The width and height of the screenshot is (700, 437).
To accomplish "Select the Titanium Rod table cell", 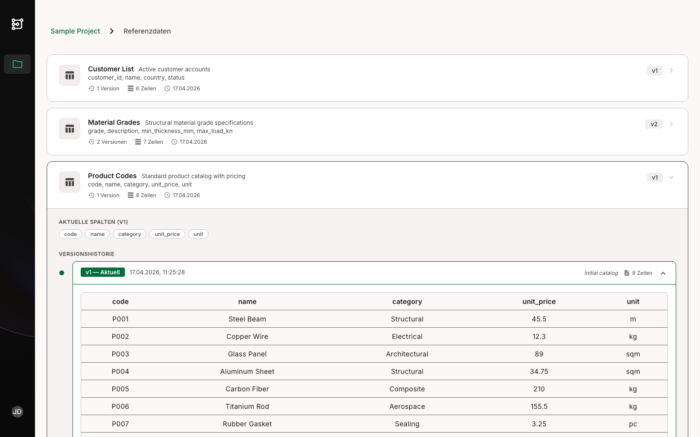I will [x=247, y=406].
